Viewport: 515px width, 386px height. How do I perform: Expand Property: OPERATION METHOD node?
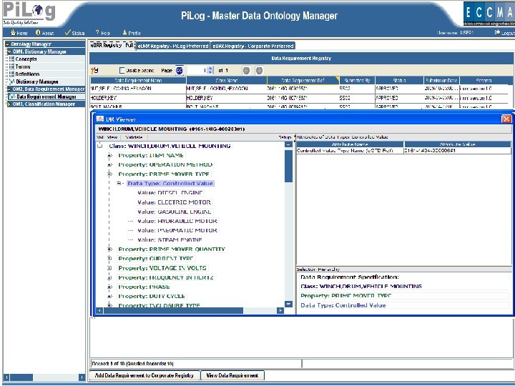[x=109, y=164]
